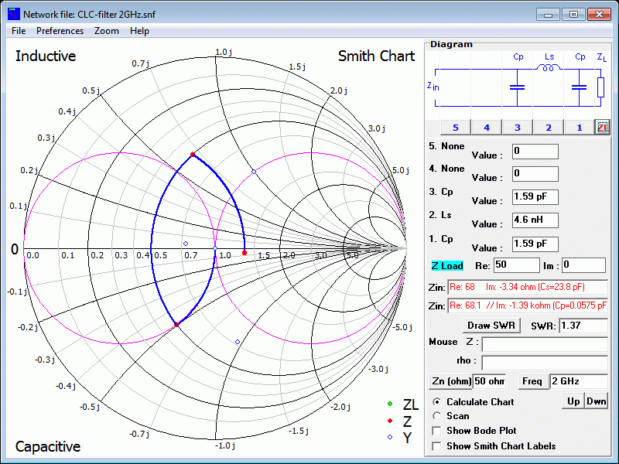Open the Zoom menu
Screen dimensions: 619x464
click(107, 31)
